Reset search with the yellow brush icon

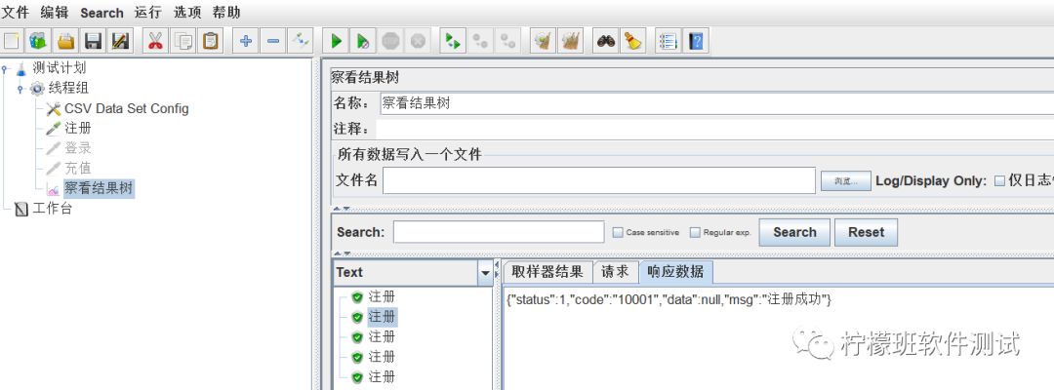point(633,42)
